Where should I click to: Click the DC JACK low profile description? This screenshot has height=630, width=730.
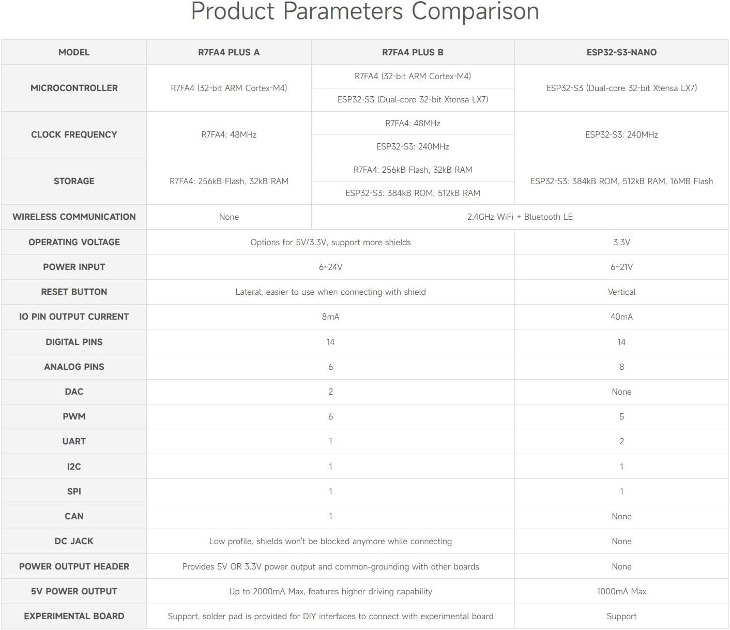[x=330, y=541]
